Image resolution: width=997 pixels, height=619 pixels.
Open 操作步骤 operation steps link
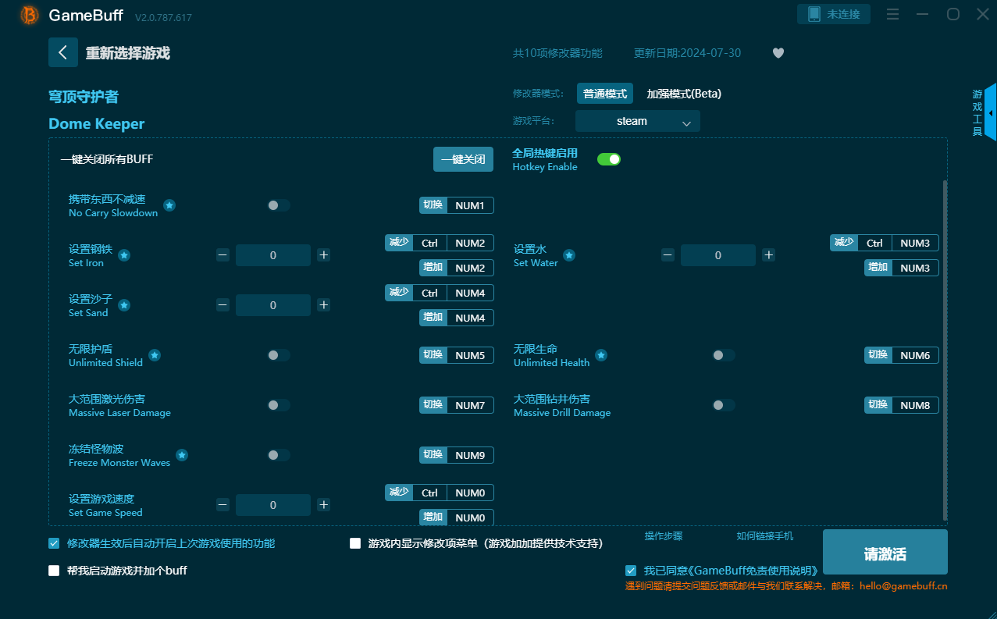coord(664,536)
